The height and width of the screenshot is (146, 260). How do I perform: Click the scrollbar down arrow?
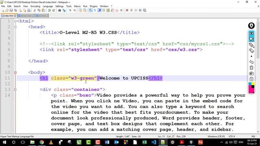pos(258,131)
